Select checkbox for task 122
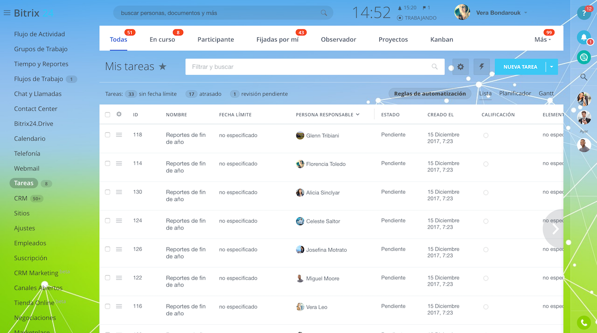 pyautogui.click(x=107, y=278)
